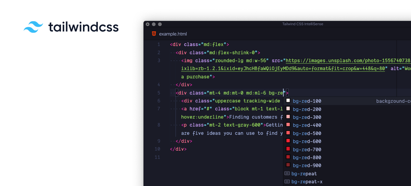Click the "uppercase tracking-wide" class text

tap(247, 101)
